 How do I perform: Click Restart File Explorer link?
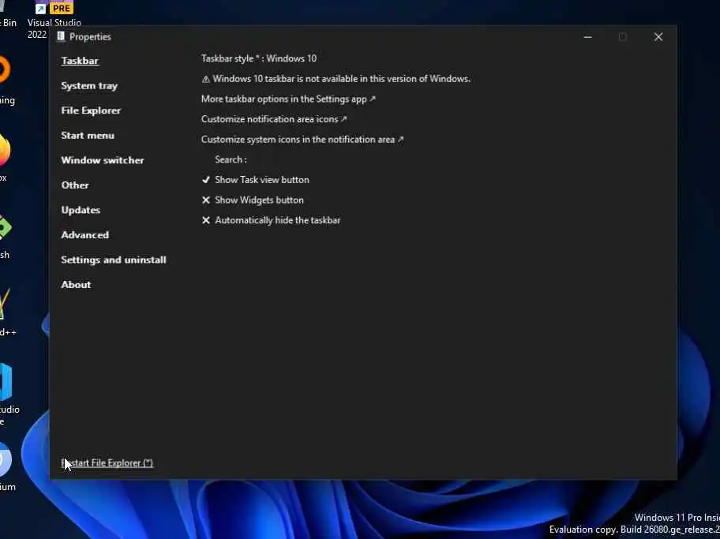pos(107,462)
